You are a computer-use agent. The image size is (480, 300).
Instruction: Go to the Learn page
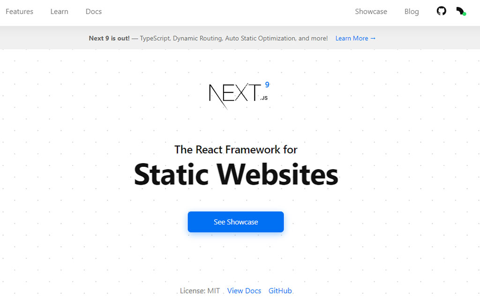(59, 11)
